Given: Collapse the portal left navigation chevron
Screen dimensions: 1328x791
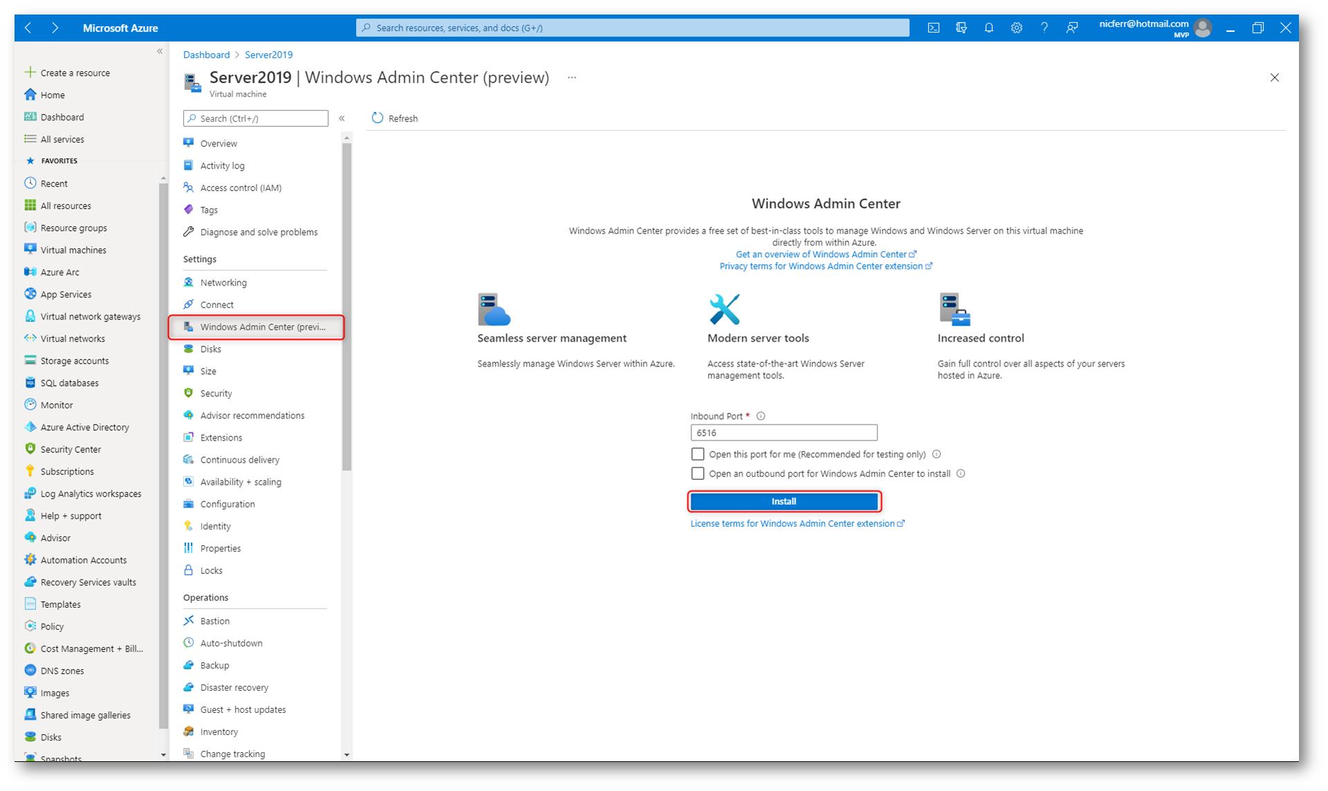Looking at the screenshot, I should (x=160, y=51).
